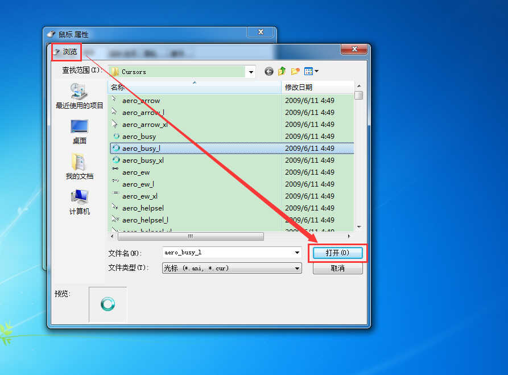
Task: Go to Desktop in places bar
Action: coord(80,132)
